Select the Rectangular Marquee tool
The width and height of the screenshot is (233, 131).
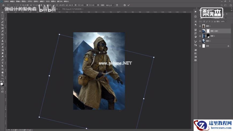(x=2, y=16)
